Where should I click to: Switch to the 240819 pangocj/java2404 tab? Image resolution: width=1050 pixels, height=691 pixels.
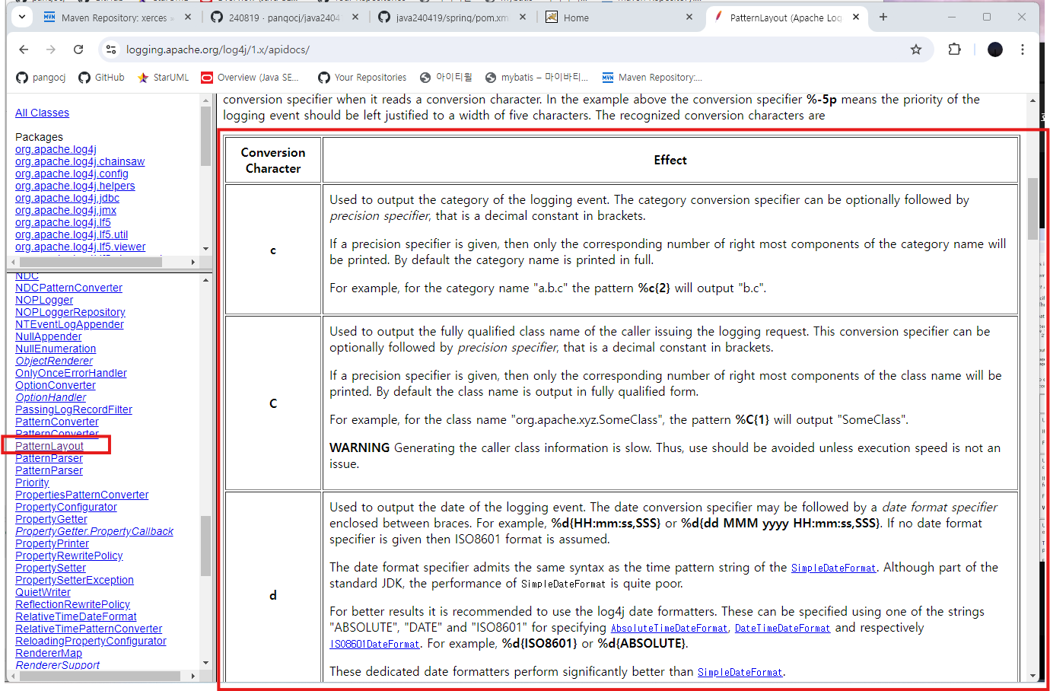coord(283,18)
